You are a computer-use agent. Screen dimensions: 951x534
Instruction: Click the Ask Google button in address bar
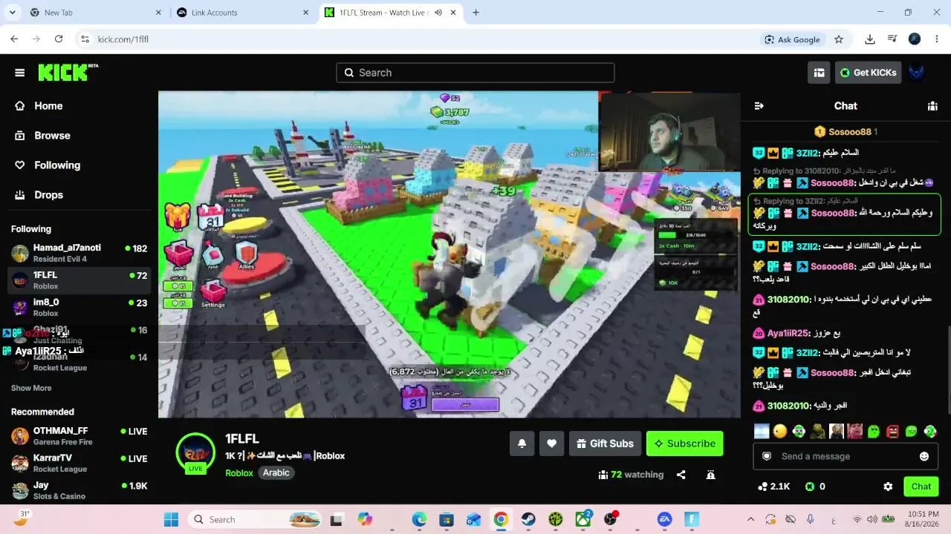click(792, 39)
